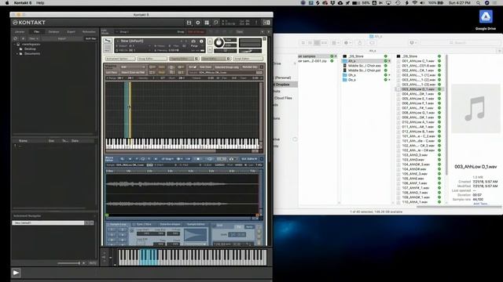Click the Add Tags link in Finder preview

coord(480,204)
